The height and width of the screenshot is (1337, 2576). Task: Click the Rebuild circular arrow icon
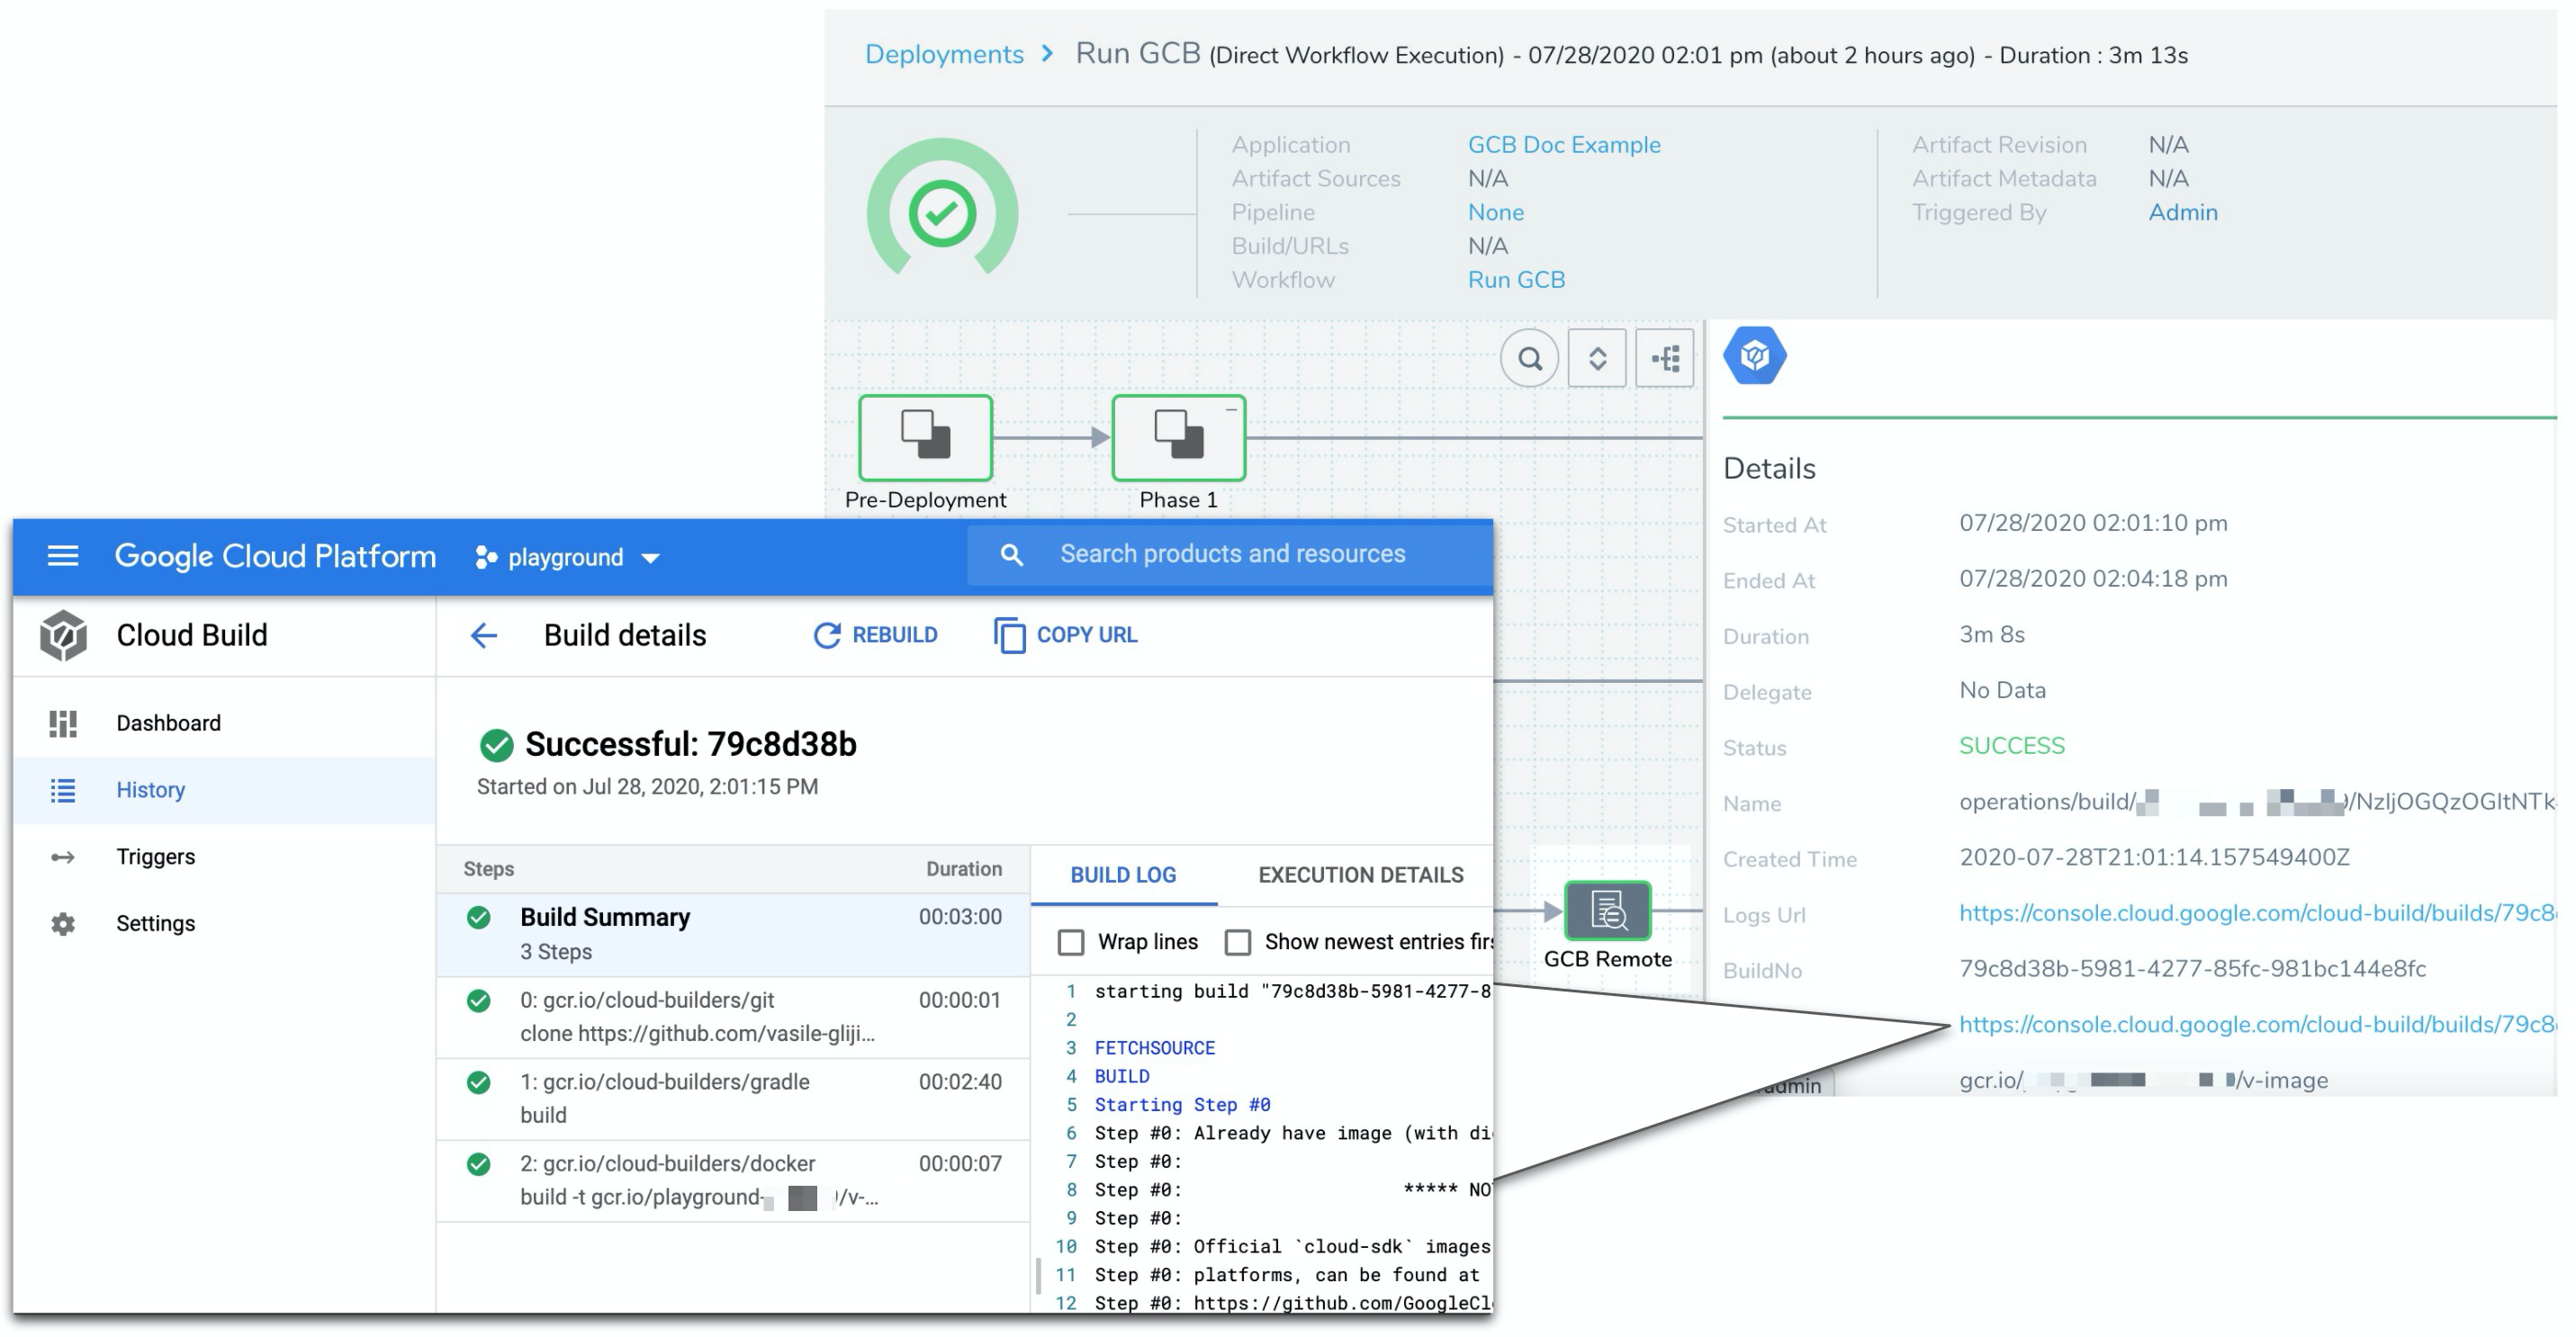pyautogui.click(x=826, y=635)
